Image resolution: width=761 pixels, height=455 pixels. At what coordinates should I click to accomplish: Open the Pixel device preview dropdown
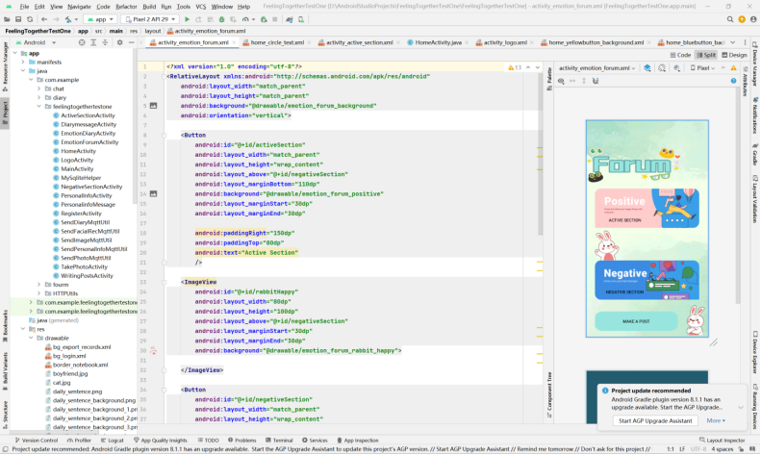(702, 68)
